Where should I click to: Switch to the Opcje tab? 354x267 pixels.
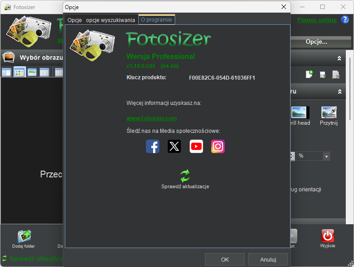[75, 20]
